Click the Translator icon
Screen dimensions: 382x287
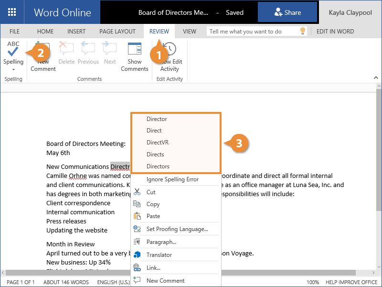click(138, 255)
